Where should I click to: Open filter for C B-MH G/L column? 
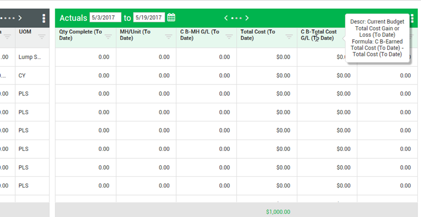coord(229,37)
